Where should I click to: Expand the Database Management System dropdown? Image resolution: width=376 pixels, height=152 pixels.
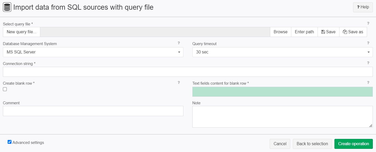click(93, 52)
